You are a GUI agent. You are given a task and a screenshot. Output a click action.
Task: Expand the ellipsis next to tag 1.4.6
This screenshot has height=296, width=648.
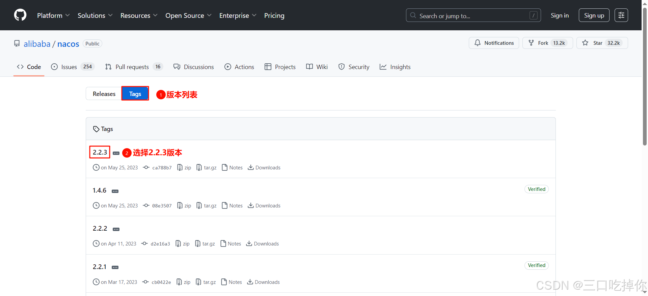(115, 191)
